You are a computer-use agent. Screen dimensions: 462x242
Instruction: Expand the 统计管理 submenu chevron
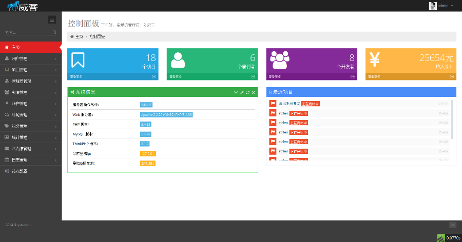[x=55, y=138]
